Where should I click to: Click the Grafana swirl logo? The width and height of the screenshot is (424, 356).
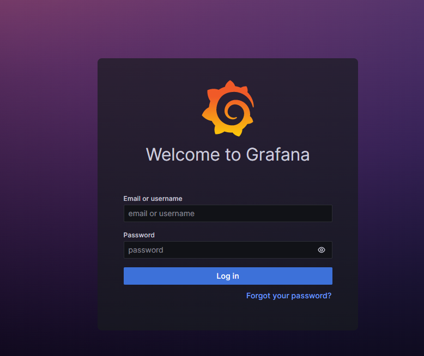[228, 108]
